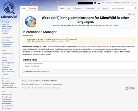
Task: Open What links here
Action: coord(7,95)
